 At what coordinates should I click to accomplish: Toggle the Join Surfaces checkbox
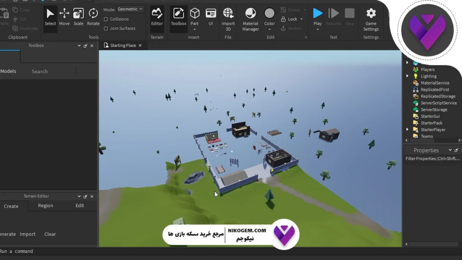coord(106,28)
